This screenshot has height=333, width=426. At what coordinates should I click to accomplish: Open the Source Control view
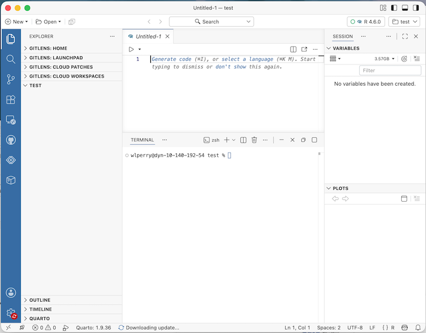tap(11, 79)
